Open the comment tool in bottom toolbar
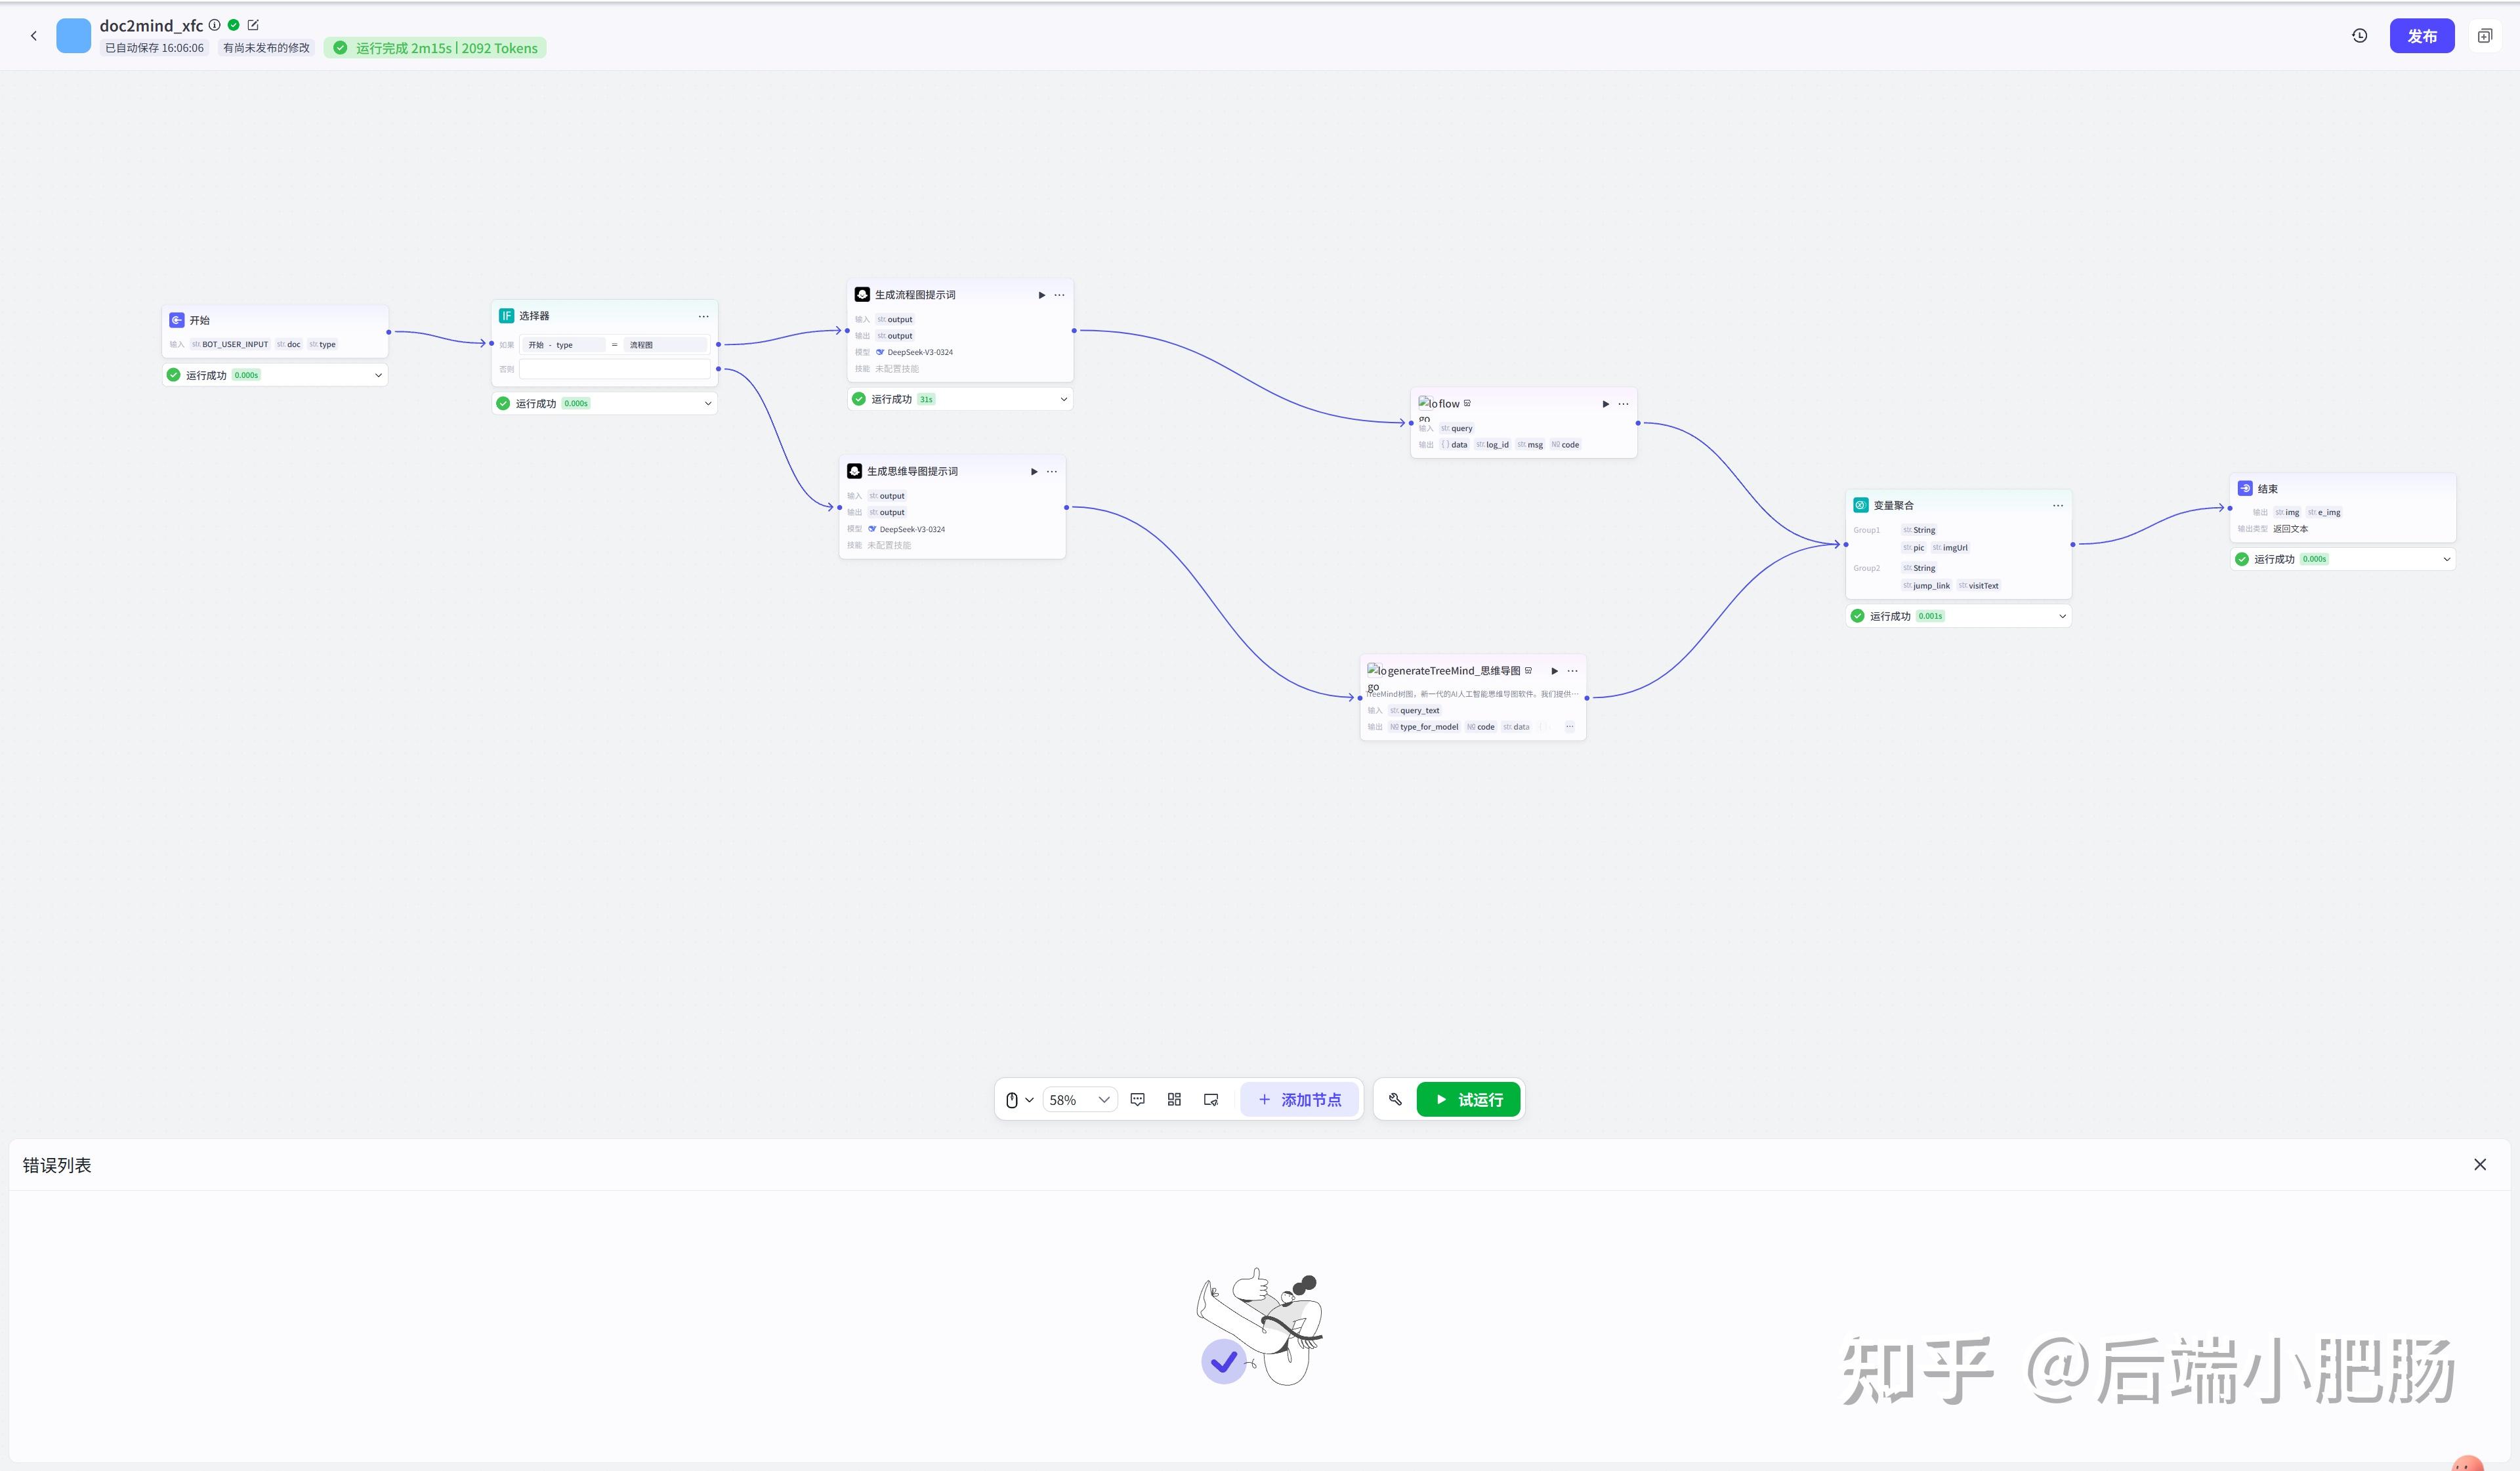2520x1471 pixels. pyautogui.click(x=1137, y=1099)
